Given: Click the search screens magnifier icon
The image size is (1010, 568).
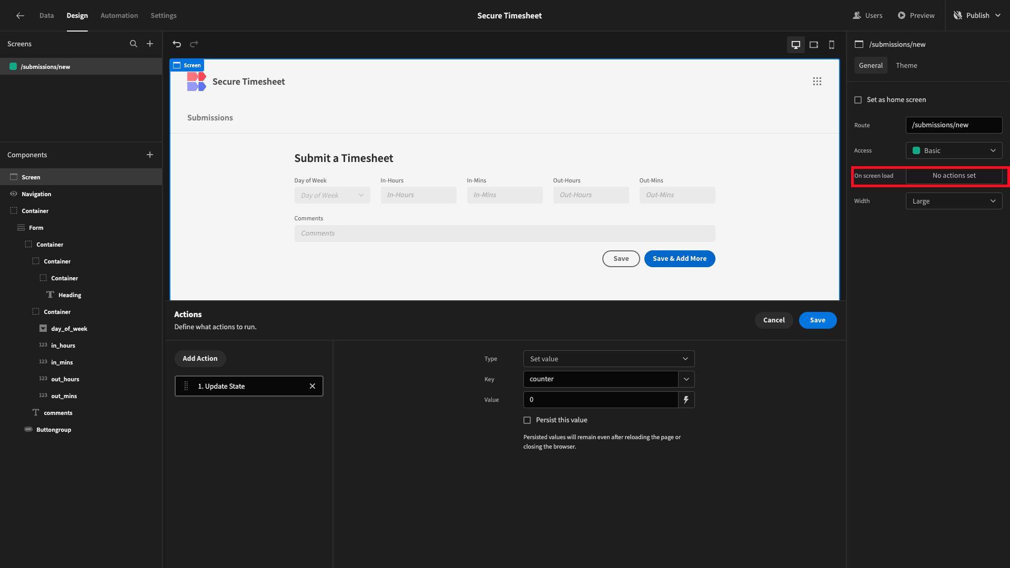Looking at the screenshot, I should point(134,44).
